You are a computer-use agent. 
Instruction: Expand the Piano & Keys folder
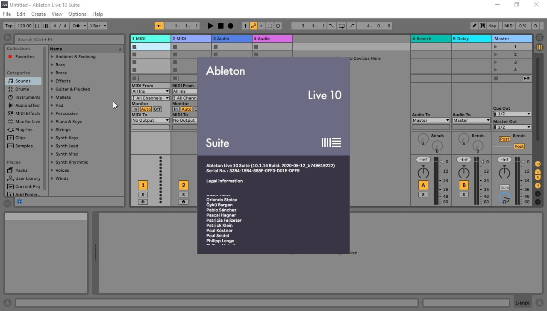[52, 121]
